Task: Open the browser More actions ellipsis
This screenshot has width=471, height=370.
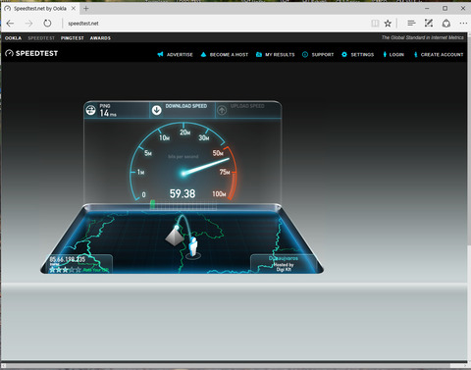Action: (463, 24)
